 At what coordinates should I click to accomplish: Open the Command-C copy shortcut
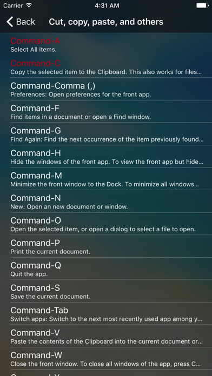106,66
